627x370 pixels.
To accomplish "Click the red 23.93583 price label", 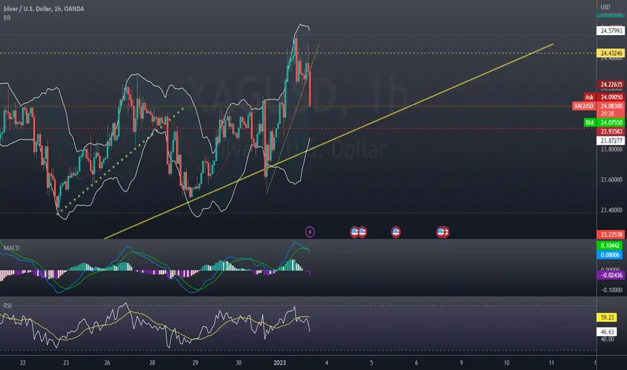I will pos(611,132).
